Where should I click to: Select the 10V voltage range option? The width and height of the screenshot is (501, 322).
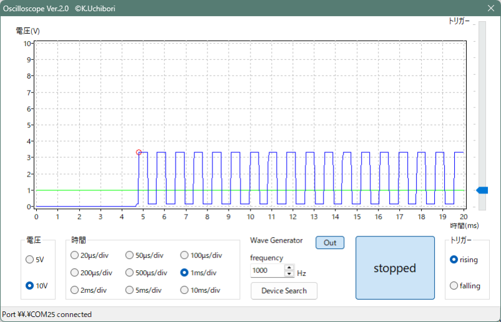[29, 285]
